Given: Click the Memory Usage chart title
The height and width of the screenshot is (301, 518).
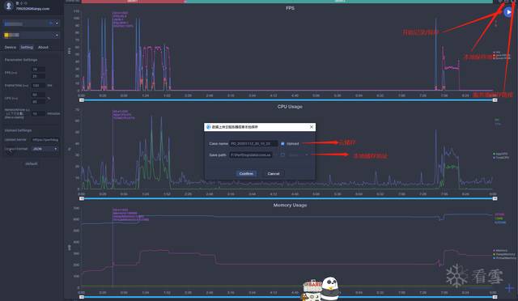Looking at the screenshot, I should 290,205.
